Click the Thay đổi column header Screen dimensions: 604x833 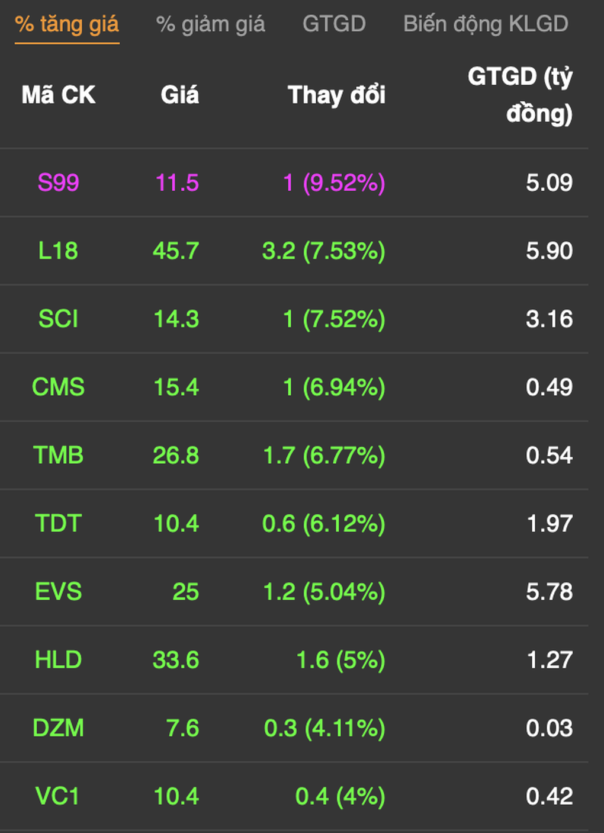coord(336,95)
